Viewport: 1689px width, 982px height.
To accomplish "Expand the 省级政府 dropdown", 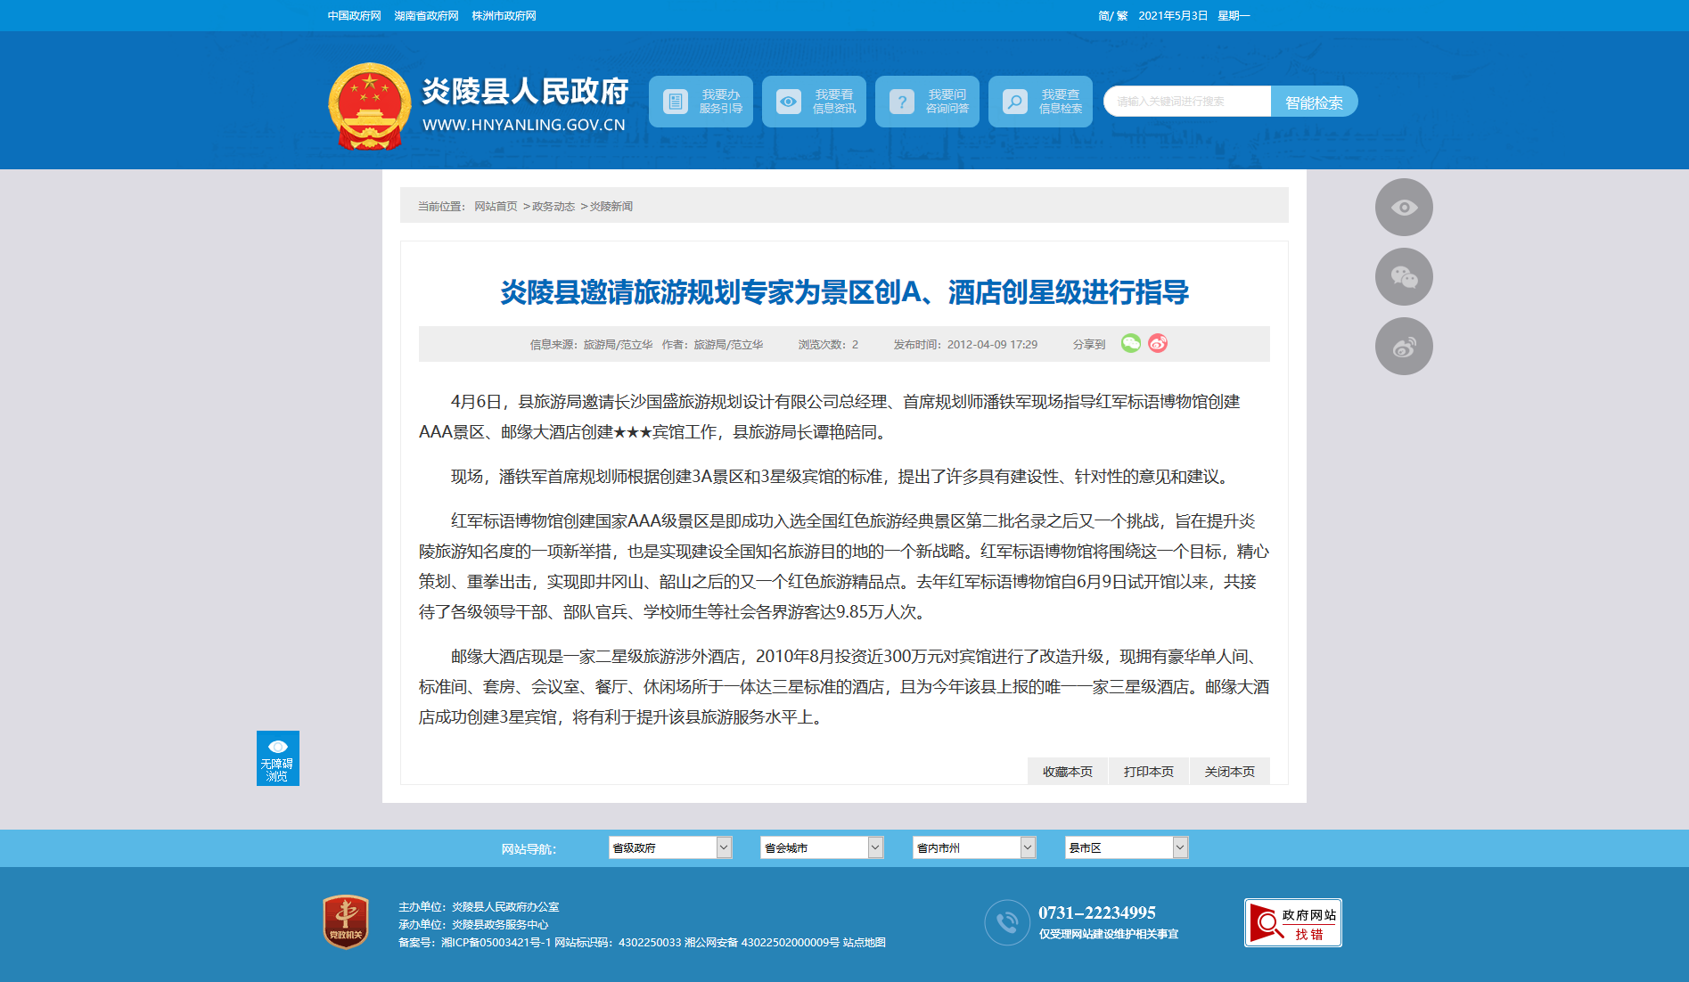I will pos(669,847).
